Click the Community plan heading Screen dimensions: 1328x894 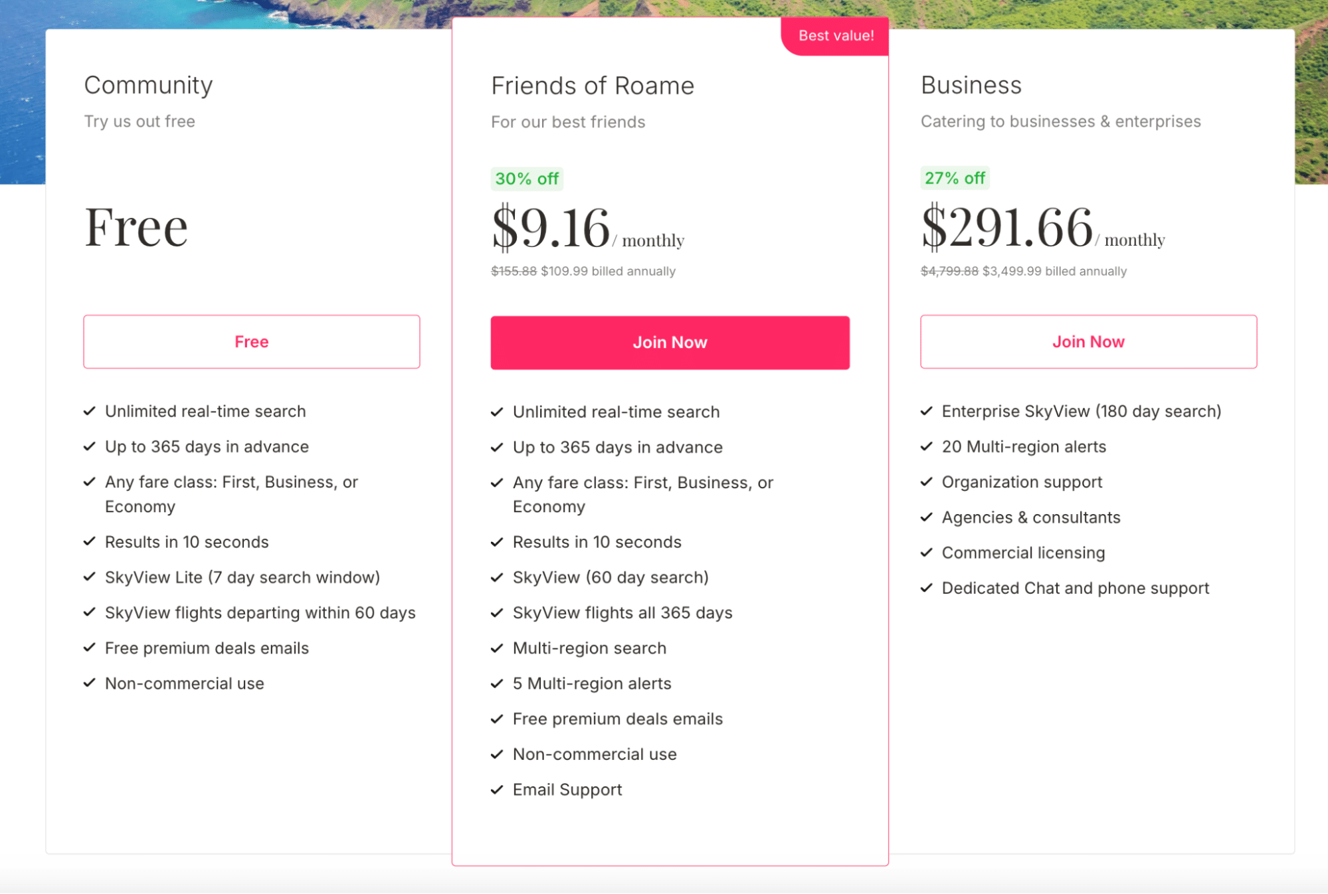pos(148,85)
